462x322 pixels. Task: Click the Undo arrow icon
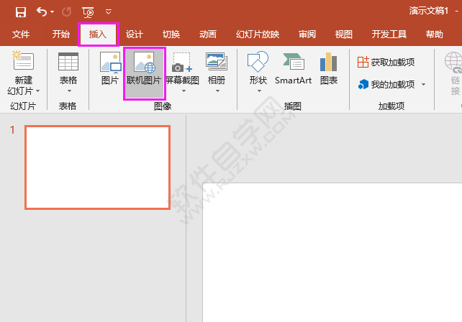tap(42, 11)
